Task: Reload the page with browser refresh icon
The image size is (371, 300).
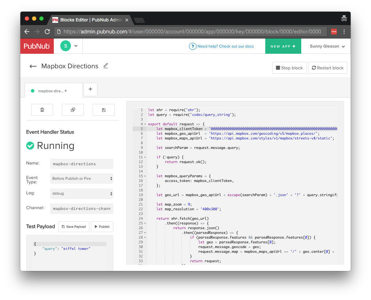Action: (47, 32)
